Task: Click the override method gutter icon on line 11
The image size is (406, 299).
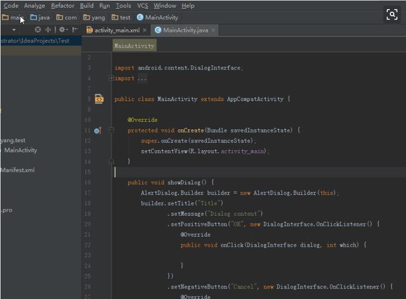Action: [98, 131]
